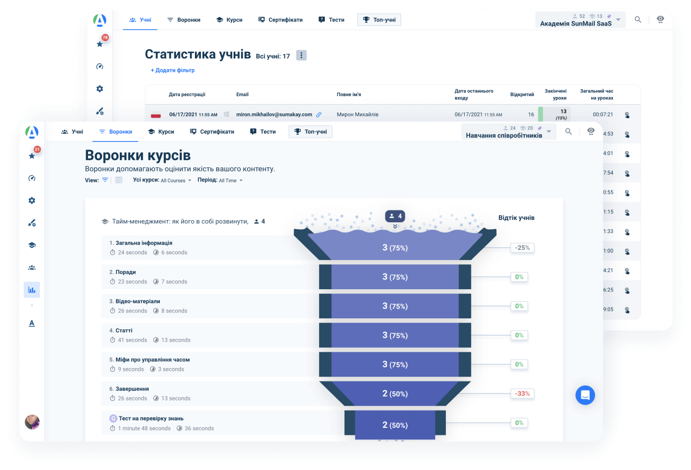Click the user avatar at sidebar bottom
This screenshot has width=691, height=470.
pos(32,422)
